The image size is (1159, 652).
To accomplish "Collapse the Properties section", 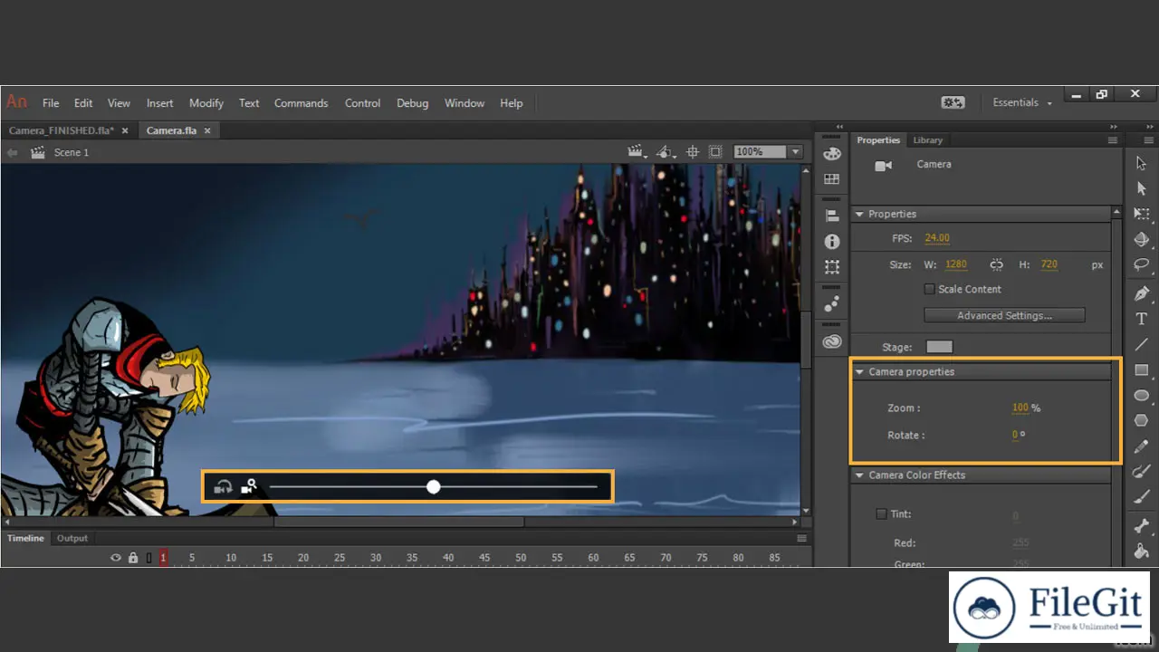I will click(859, 215).
